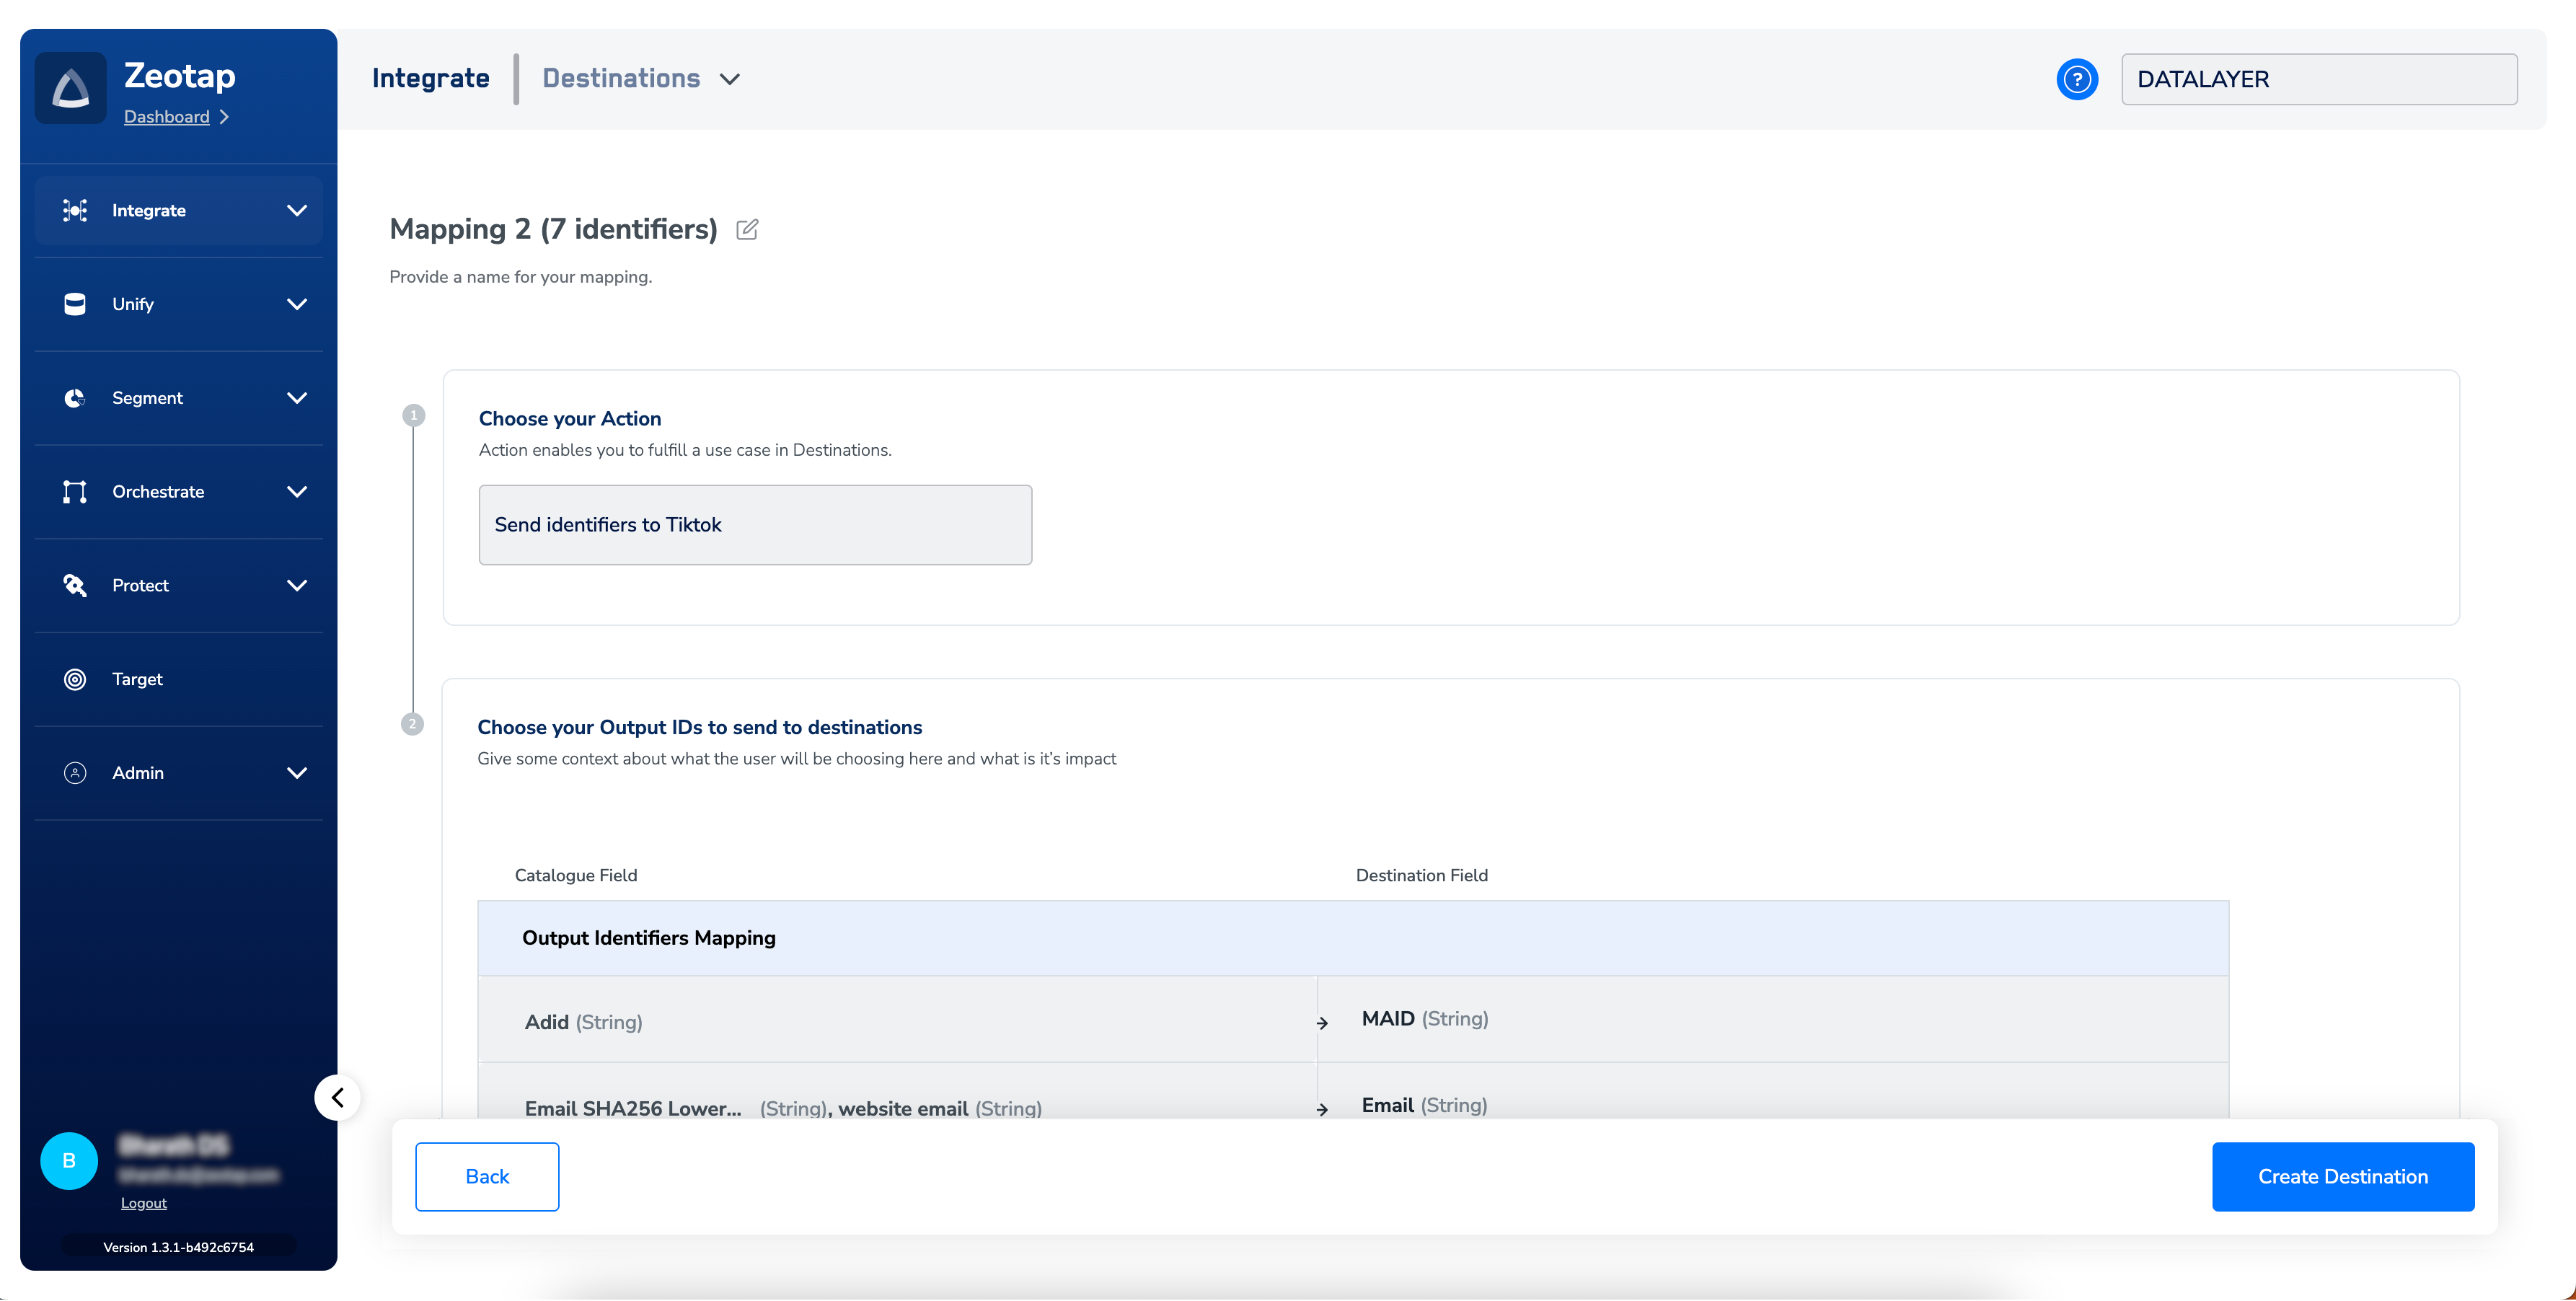Open the Dashboard link
The width and height of the screenshot is (2576, 1301).
click(x=166, y=117)
